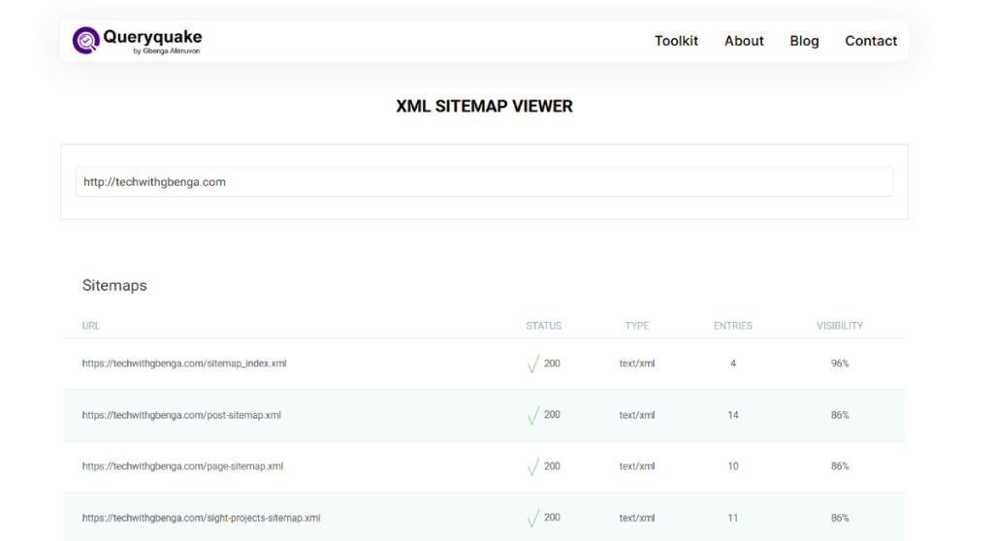Go to the About page
993x541 pixels.
pos(744,41)
